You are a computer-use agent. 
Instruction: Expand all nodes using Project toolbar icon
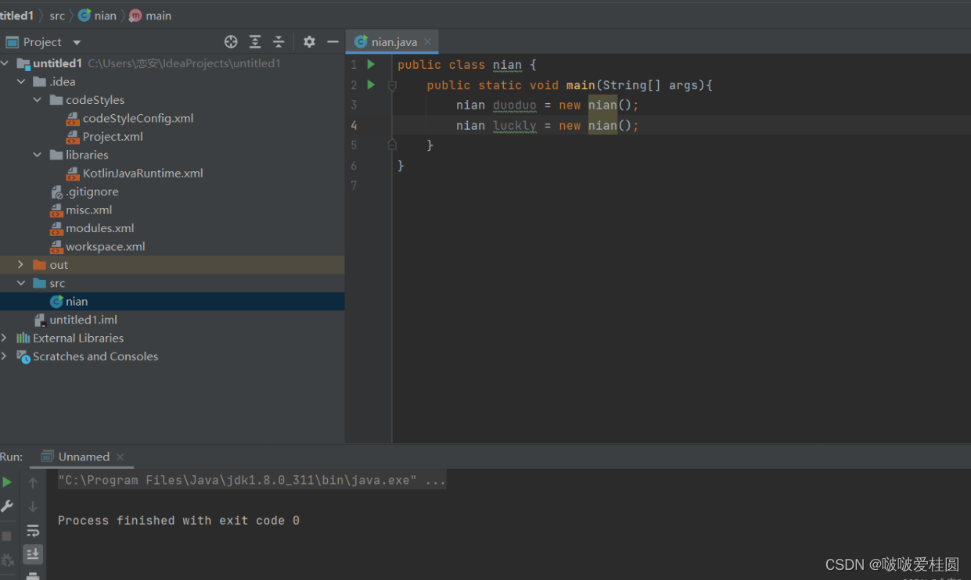(x=255, y=41)
